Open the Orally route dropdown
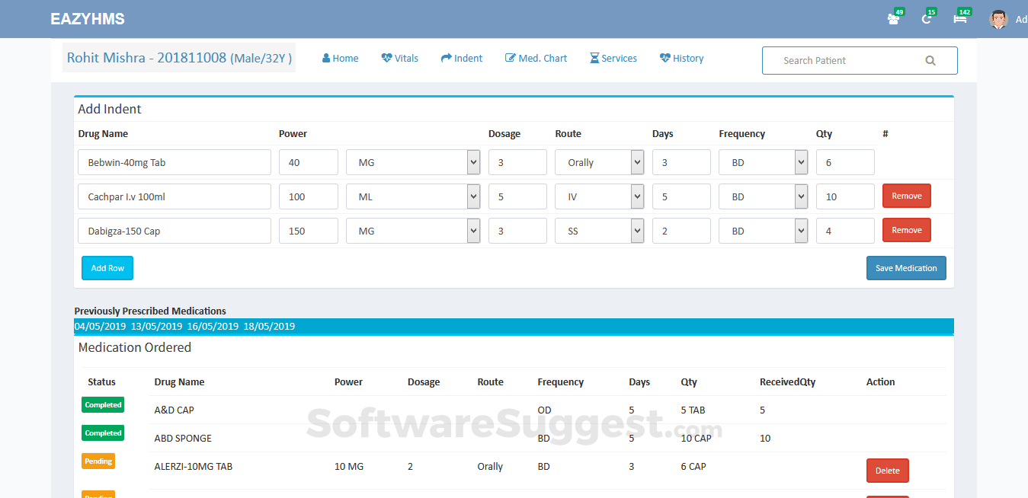 (x=600, y=162)
